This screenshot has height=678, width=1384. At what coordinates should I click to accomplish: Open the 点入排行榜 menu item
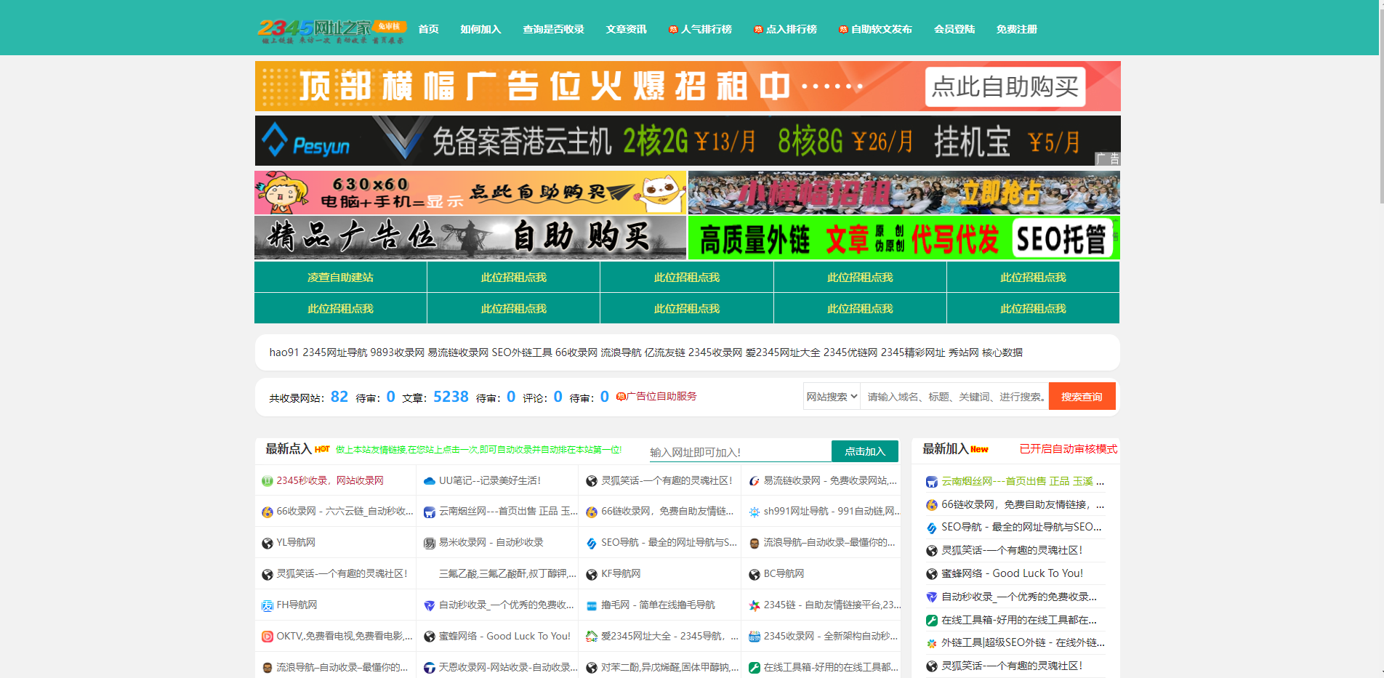point(785,29)
